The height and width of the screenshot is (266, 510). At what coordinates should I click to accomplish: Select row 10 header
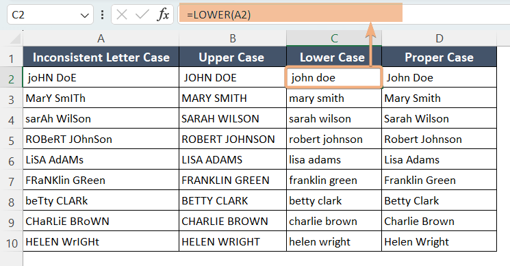pyautogui.click(x=12, y=242)
